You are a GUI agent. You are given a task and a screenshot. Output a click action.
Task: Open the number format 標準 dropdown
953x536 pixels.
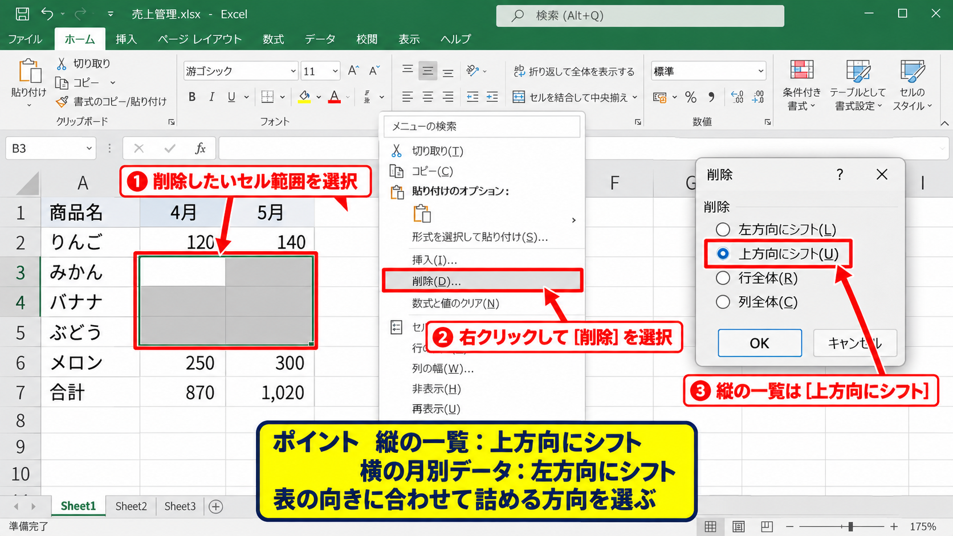[x=760, y=71]
